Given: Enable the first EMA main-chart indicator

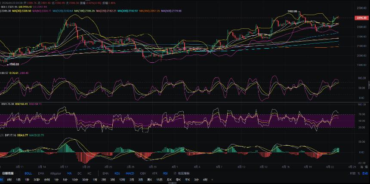Looking at the screenshot, I should [x=41, y=173].
